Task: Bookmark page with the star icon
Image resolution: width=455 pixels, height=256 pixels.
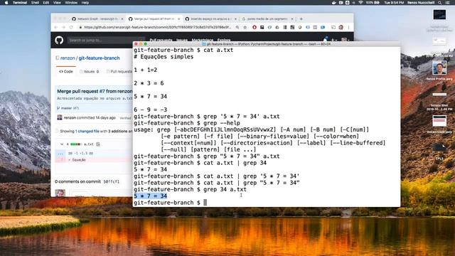Action: 245,27
